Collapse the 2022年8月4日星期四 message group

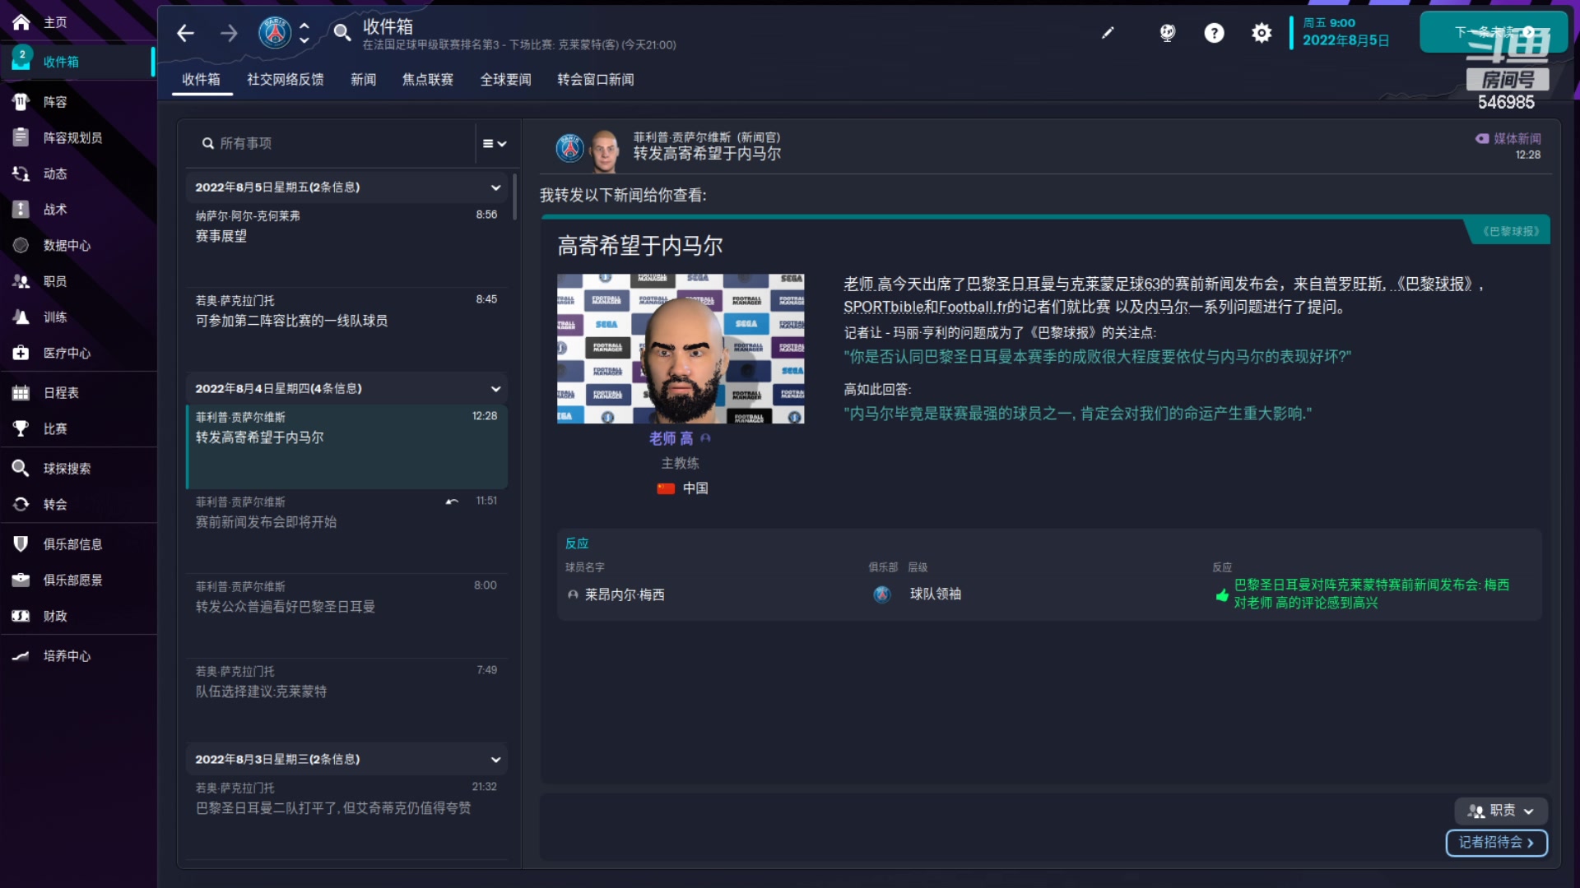pos(496,389)
